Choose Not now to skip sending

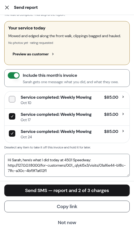point(67,223)
